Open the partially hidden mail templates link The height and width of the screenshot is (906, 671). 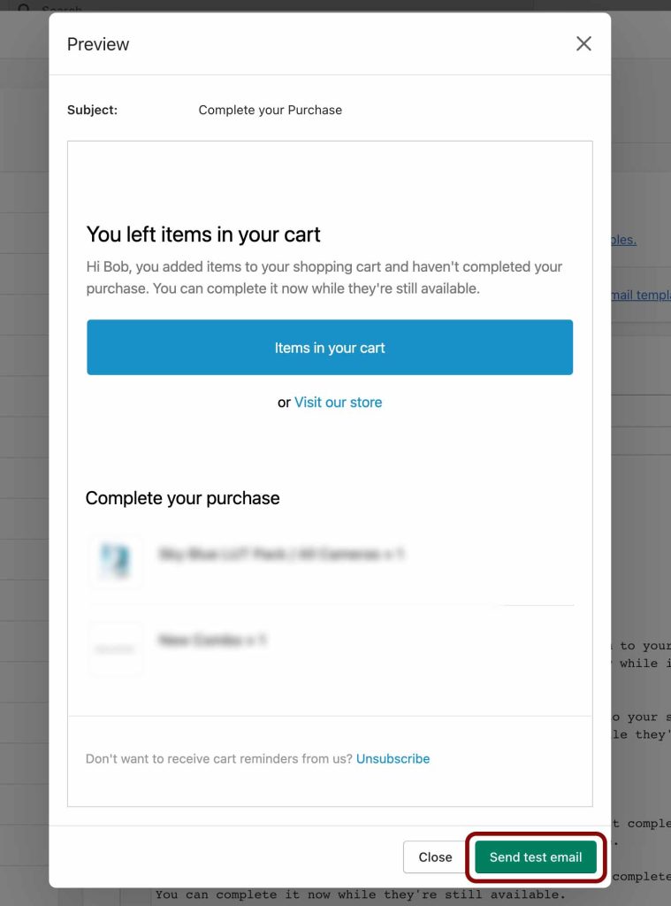pyautogui.click(x=641, y=295)
